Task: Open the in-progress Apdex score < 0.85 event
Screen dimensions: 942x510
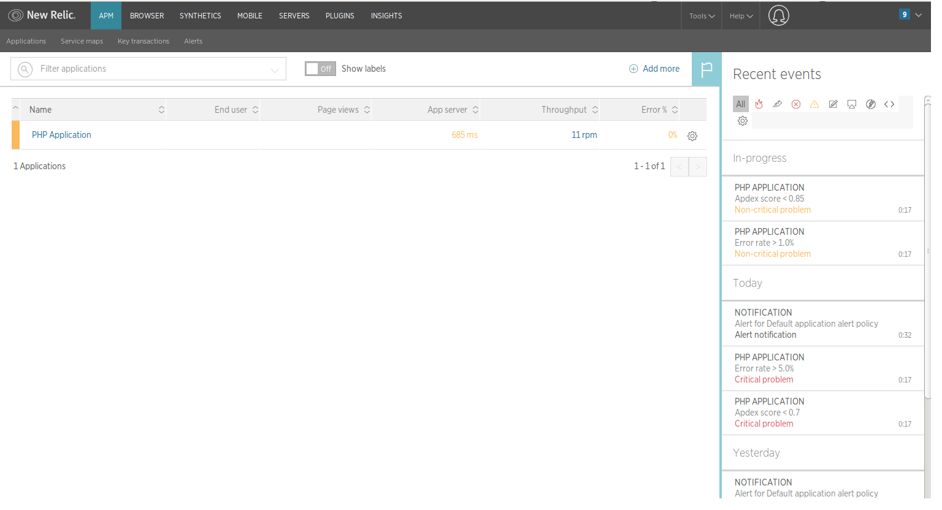Action: (823, 199)
